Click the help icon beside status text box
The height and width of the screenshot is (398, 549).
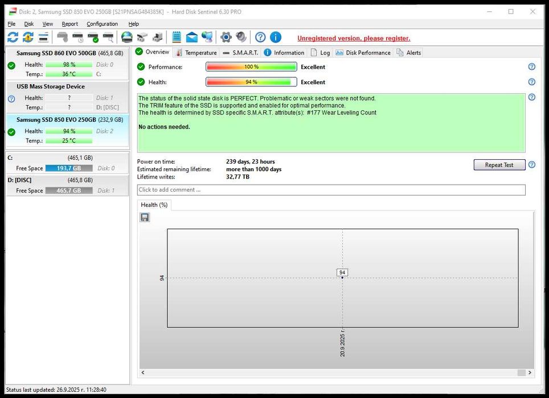point(531,97)
